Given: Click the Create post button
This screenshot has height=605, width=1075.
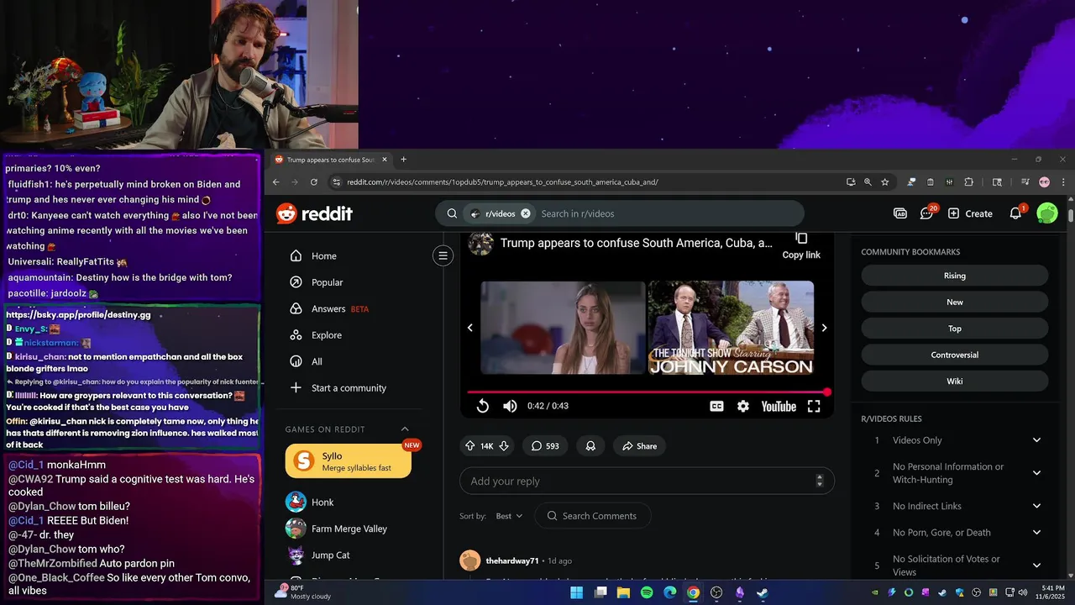Looking at the screenshot, I should point(970,213).
